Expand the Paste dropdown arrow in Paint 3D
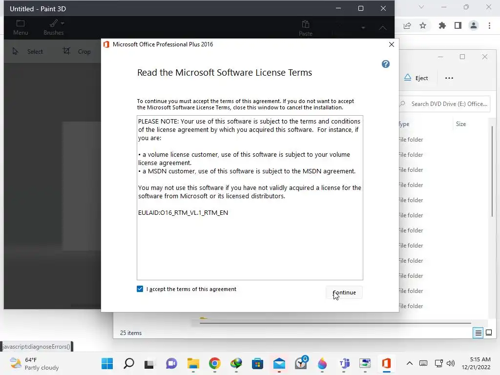Screen dimensions: 500x375 coord(363,28)
